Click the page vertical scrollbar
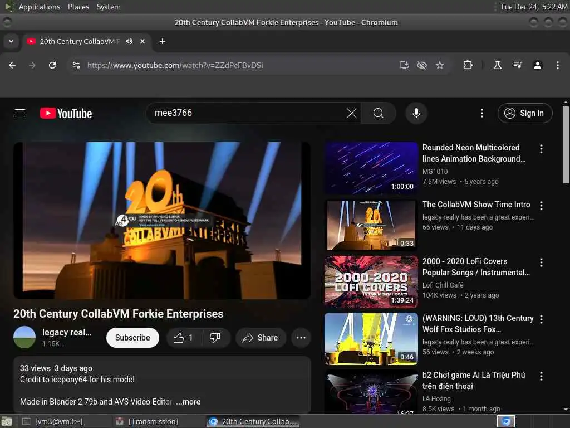Screen dimensions: 570x428 coord(566,144)
